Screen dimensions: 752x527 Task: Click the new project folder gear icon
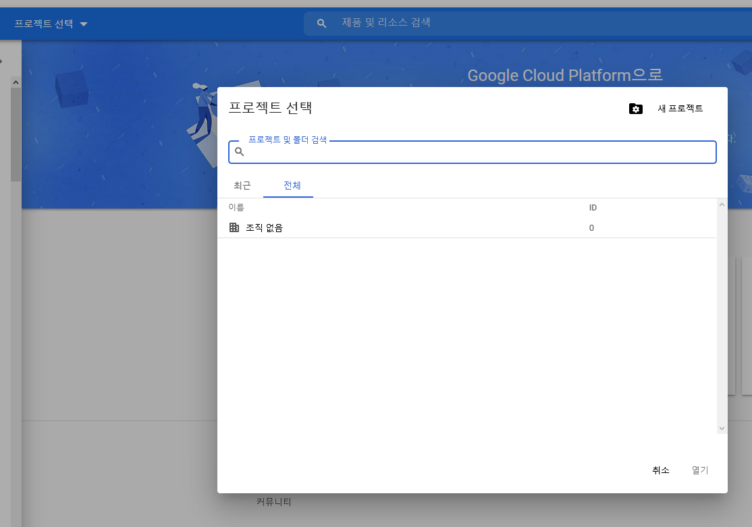(635, 109)
